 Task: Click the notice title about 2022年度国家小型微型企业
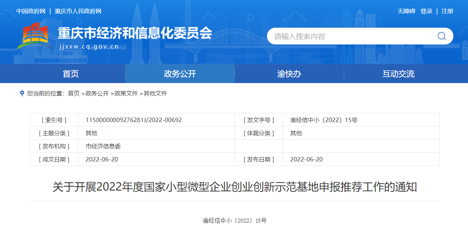235,187
